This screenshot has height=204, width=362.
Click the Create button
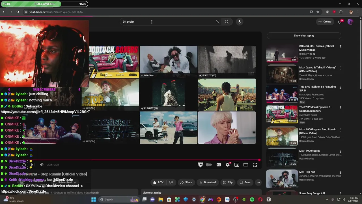click(x=325, y=22)
